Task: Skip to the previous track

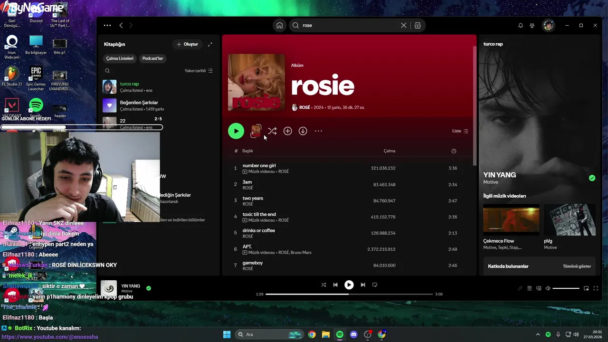Action: click(x=335, y=285)
